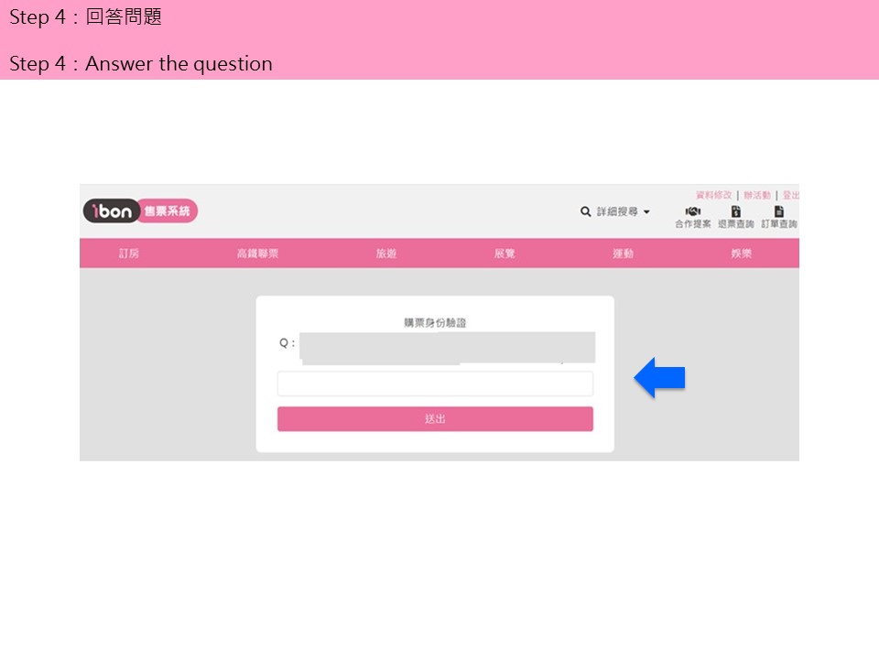
Task: Click the blue arrow pointing at answer field
Action: pos(659,379)
